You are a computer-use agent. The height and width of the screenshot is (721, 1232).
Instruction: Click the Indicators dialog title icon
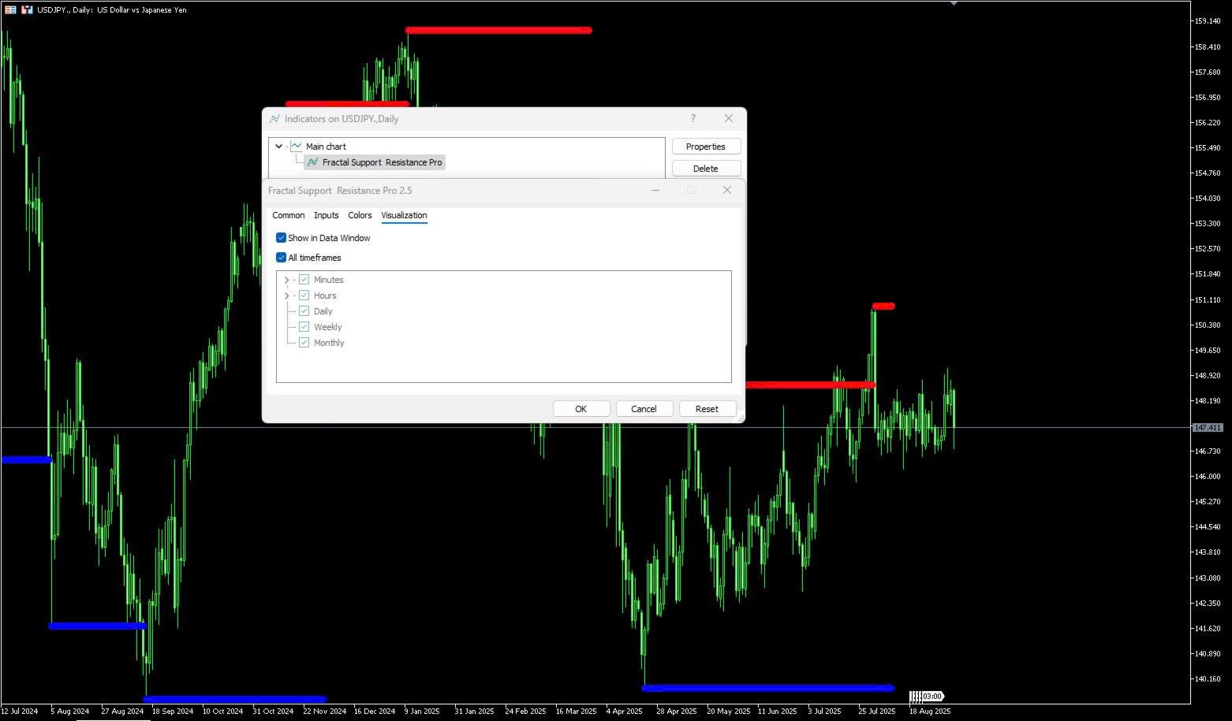pyautogui.click(x=274, y=119)
